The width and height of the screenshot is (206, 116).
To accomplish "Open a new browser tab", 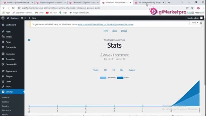I will tap(169, 3).
